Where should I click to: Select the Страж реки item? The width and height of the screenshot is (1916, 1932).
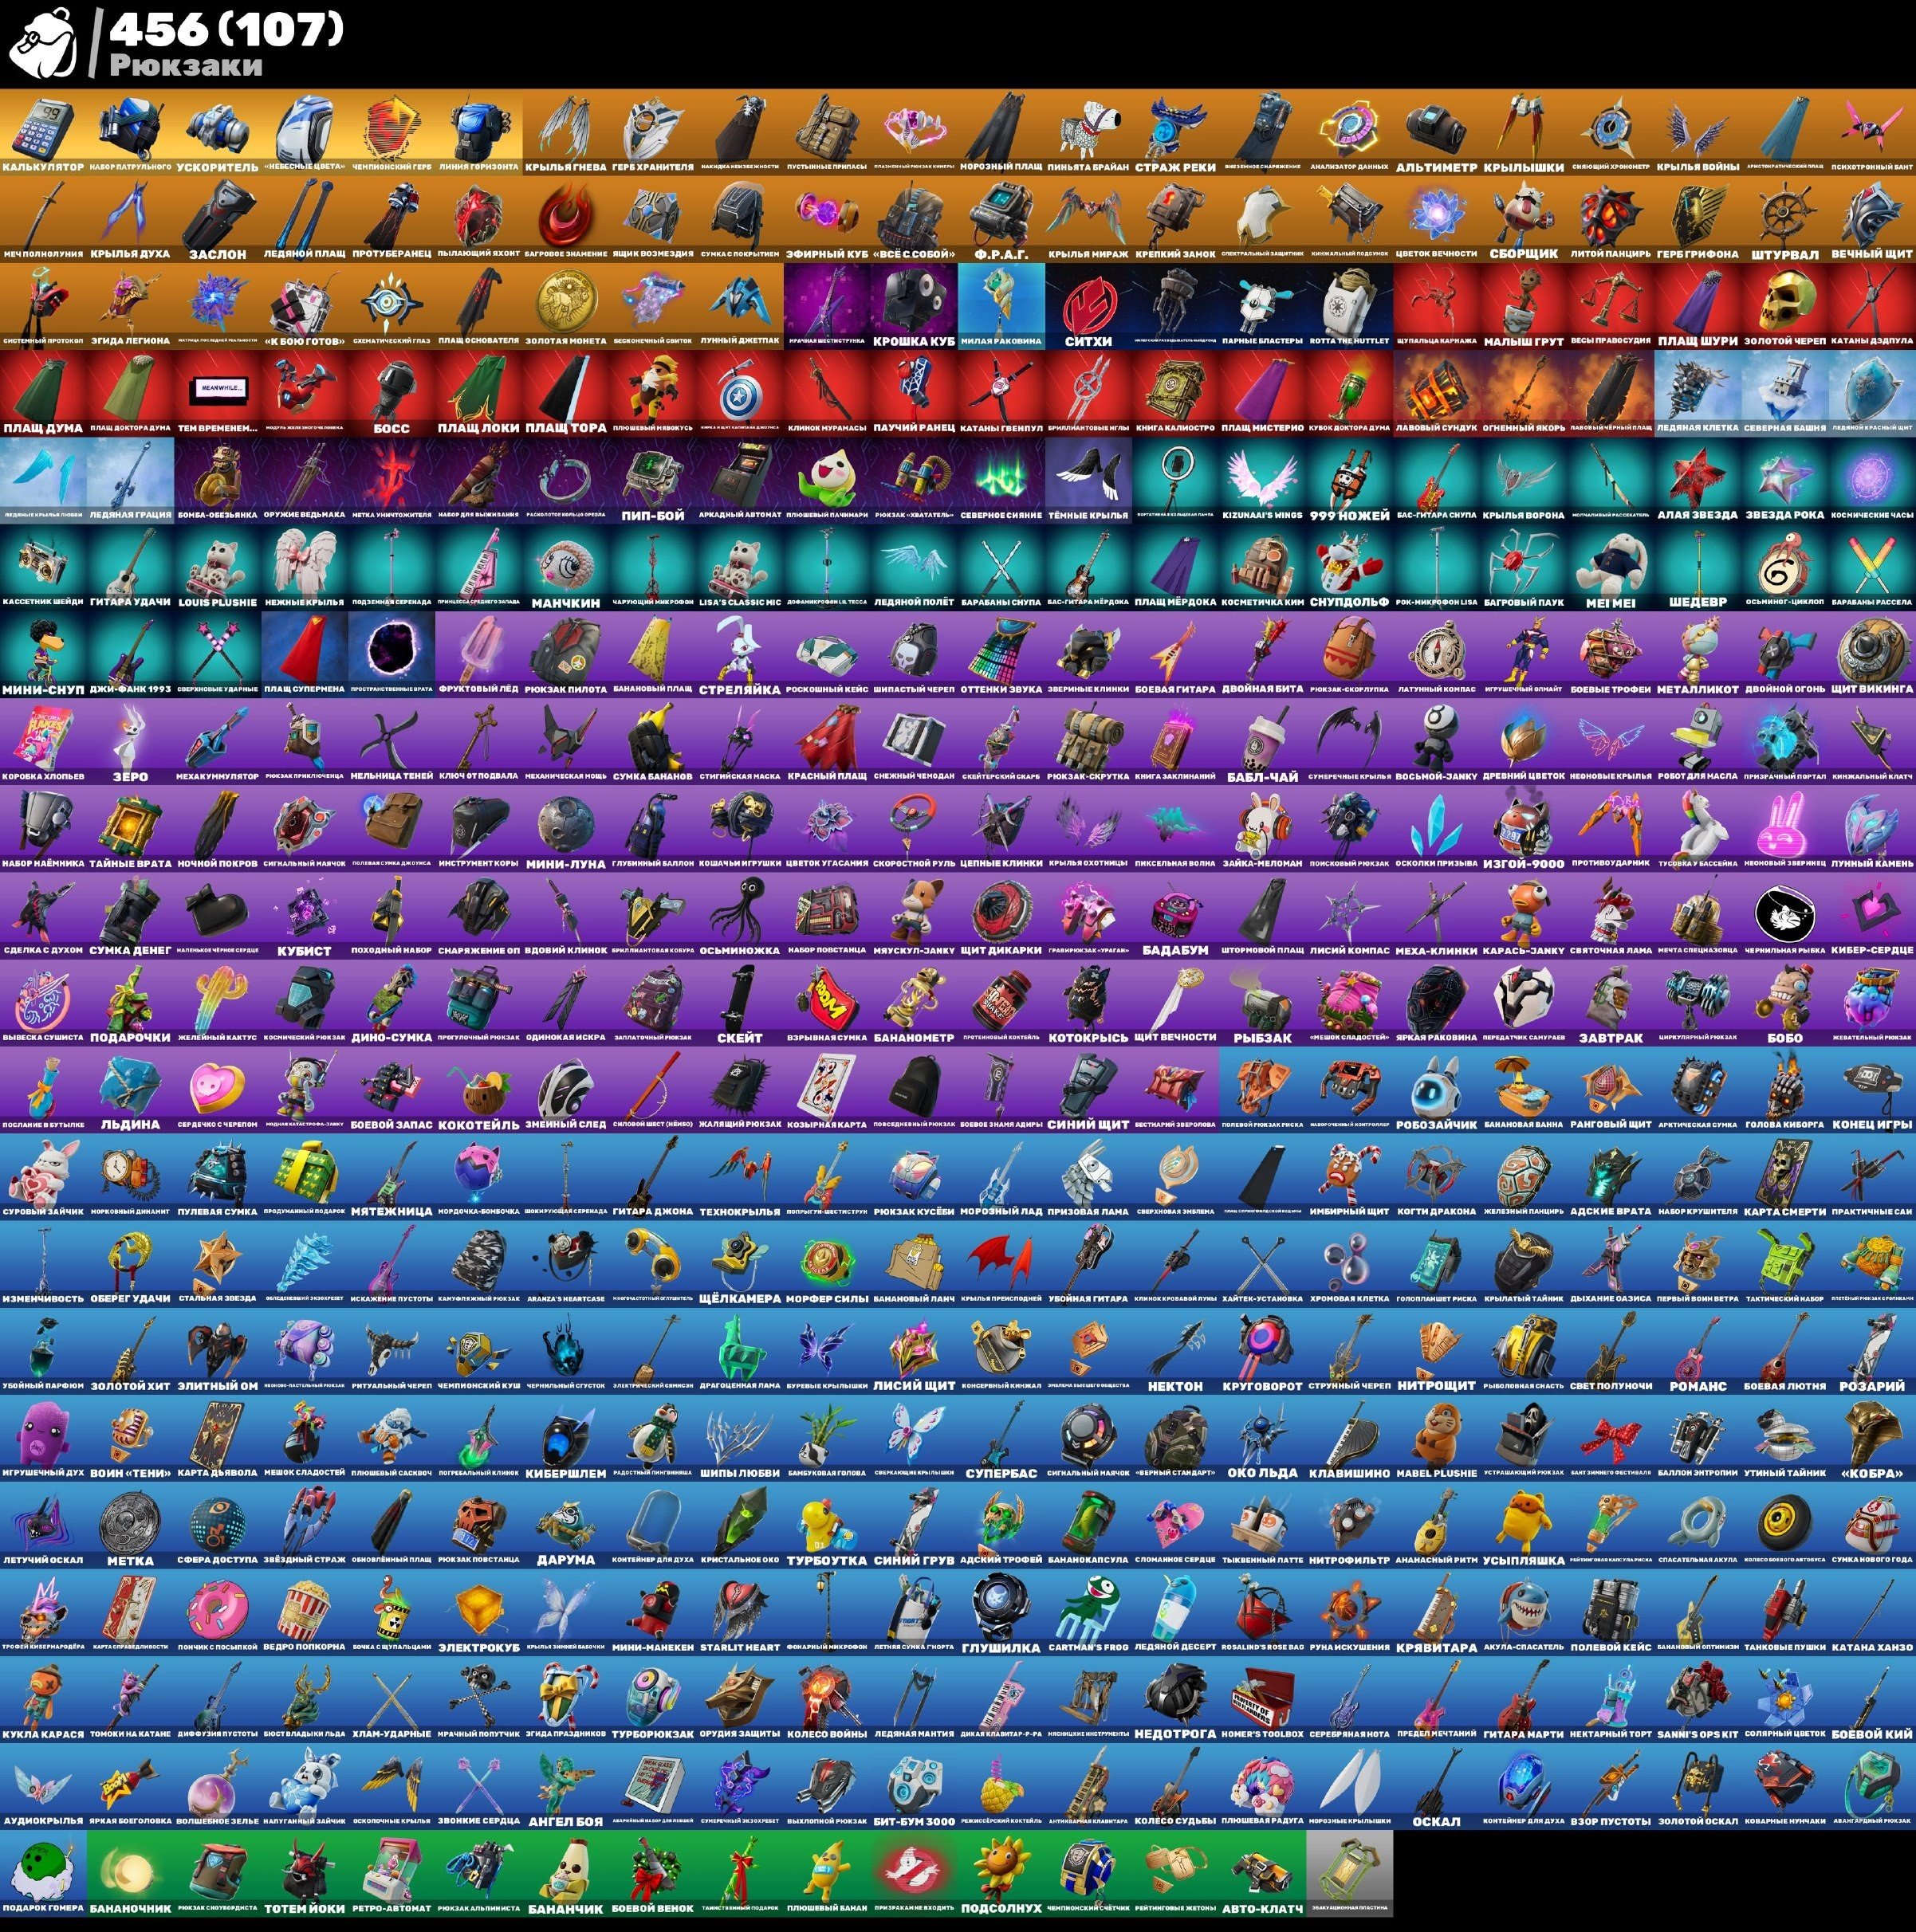1174,132
